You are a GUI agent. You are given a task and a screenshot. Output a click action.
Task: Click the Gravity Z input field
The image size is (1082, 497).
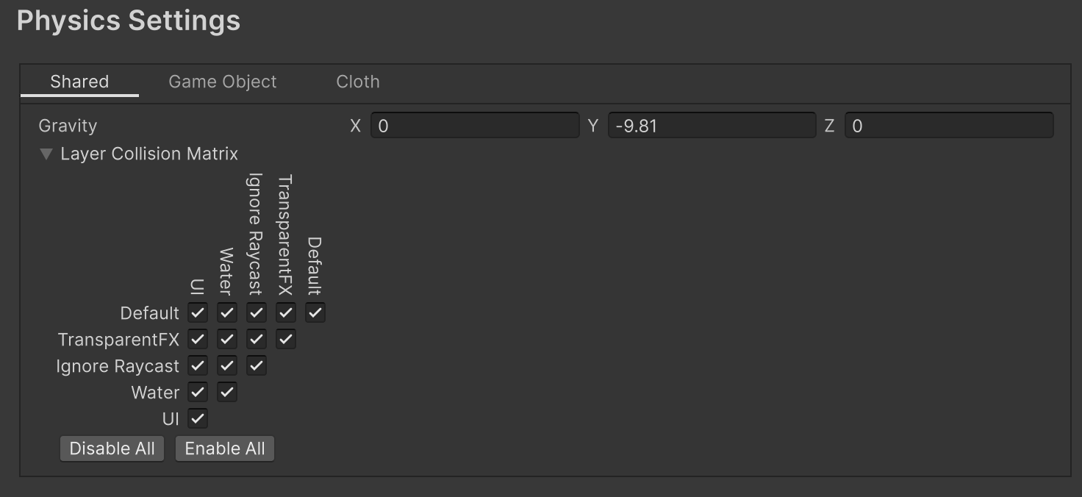[948, 125]
